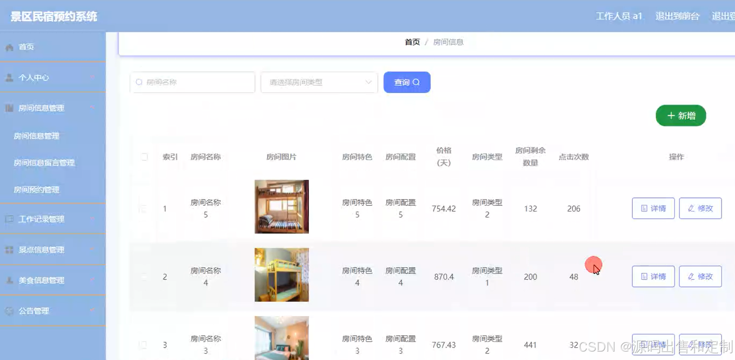Viewport: 735px width, 360px height.
Task: Open 详情 for 房间名称5
Action: point(653,208)
